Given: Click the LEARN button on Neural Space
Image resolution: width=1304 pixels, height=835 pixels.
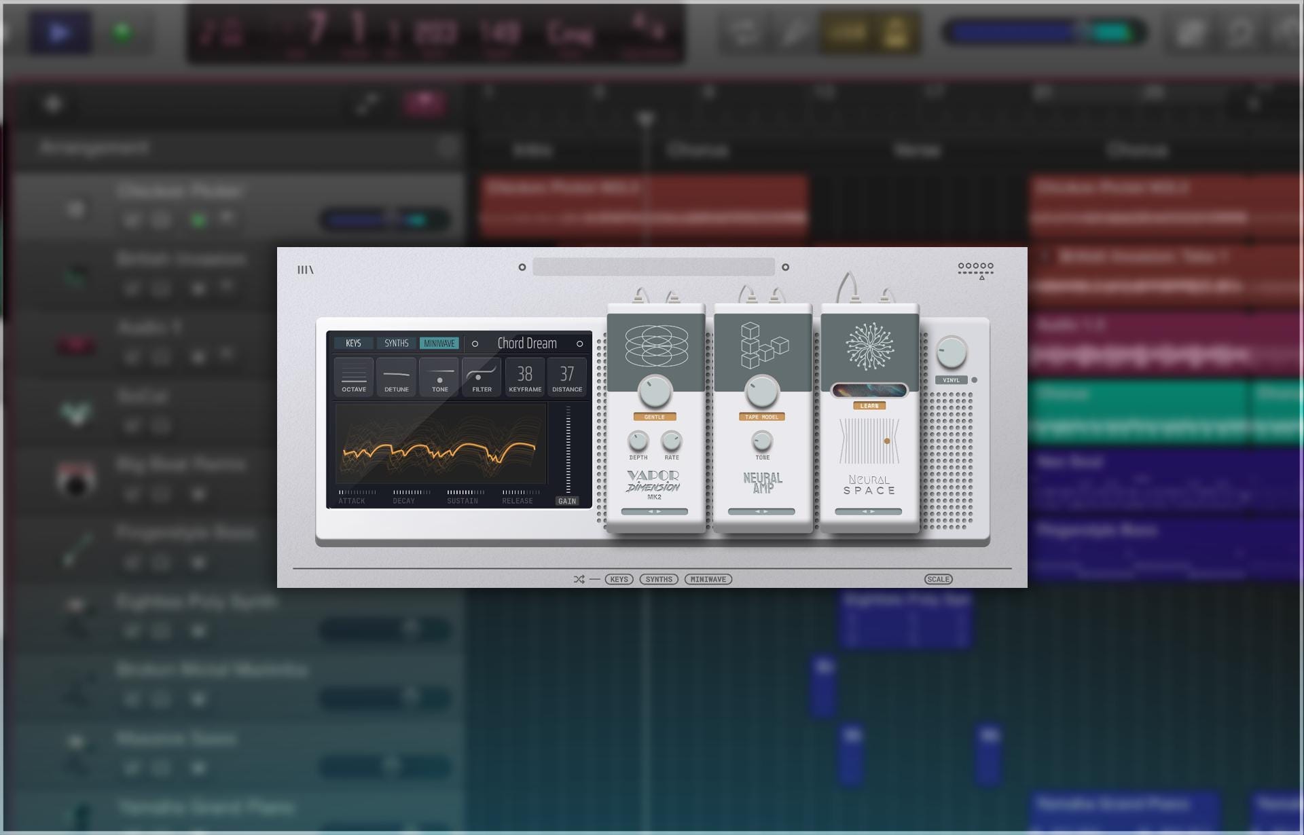Looking at the screenshot, I should 869,406.
